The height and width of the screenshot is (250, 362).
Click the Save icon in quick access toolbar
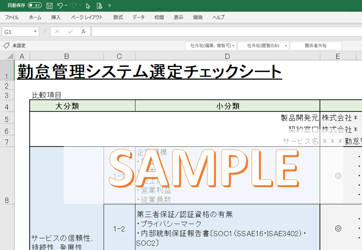pyautogui.click(x=49, y=5)
